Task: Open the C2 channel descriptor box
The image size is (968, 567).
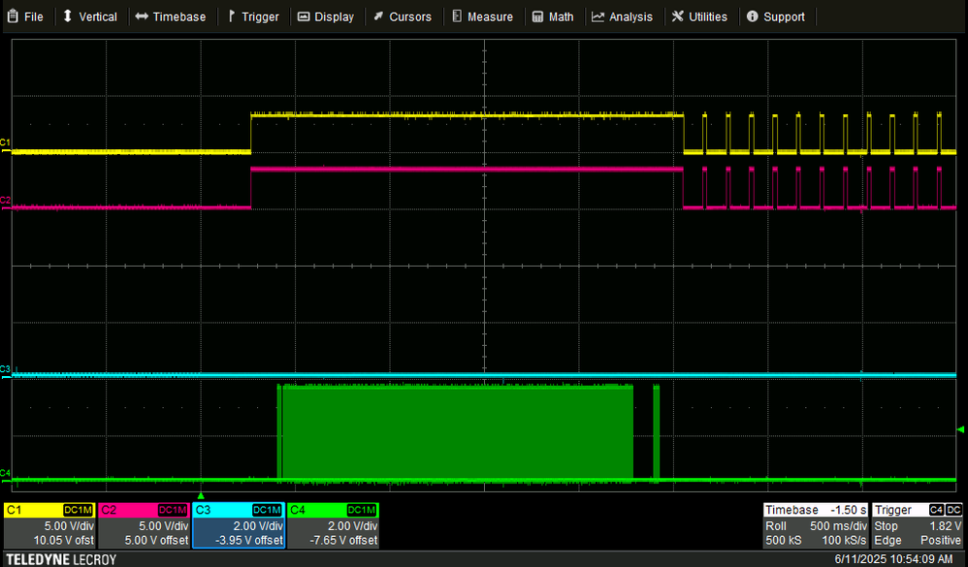Action: pyautogui.click(x=144, y=525)
